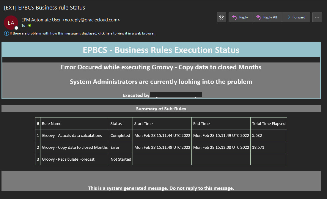Forward this email message
The image size is (327, 199).
296,17
